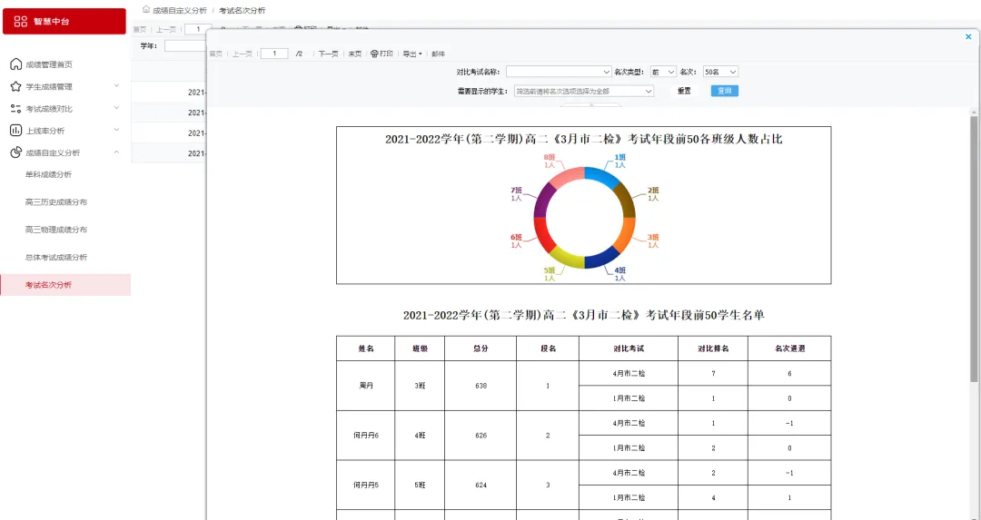Open 总体考试成绩分析 in the sidebar
981x520 pixels.
click(56, 257)
